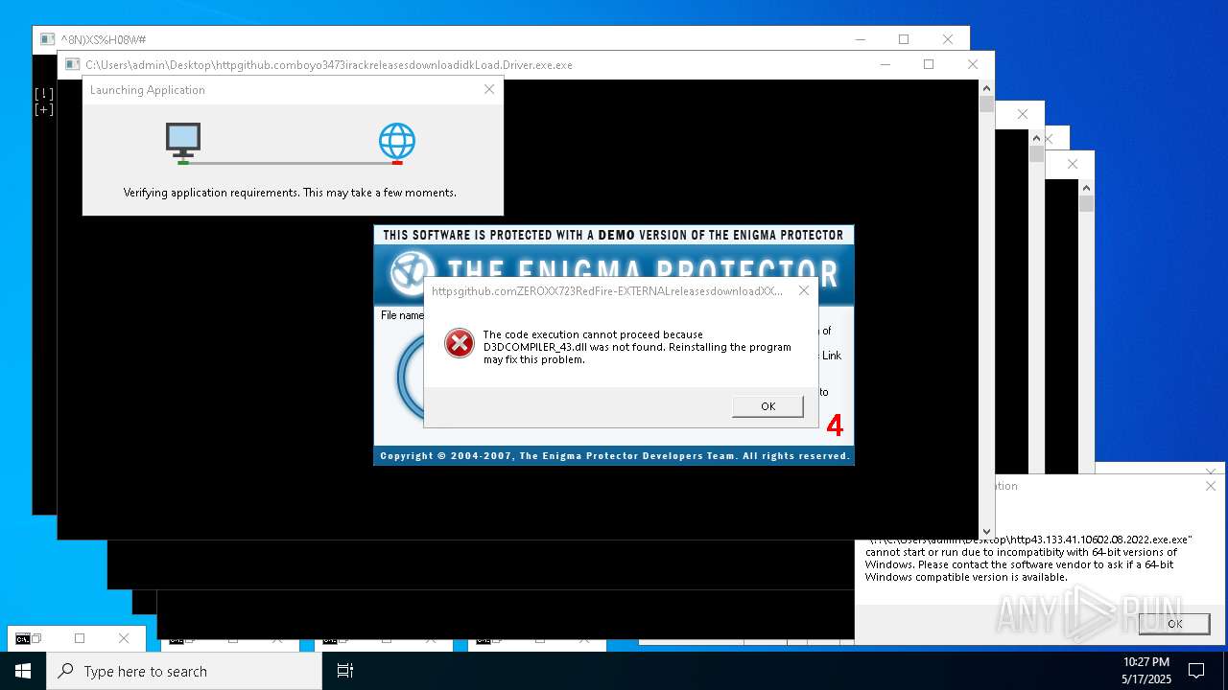Image resolution: width=1228 pixels, height=690 pixels.
Task: Click the red error icon in the dialog
Action: [x=460, y=343]
